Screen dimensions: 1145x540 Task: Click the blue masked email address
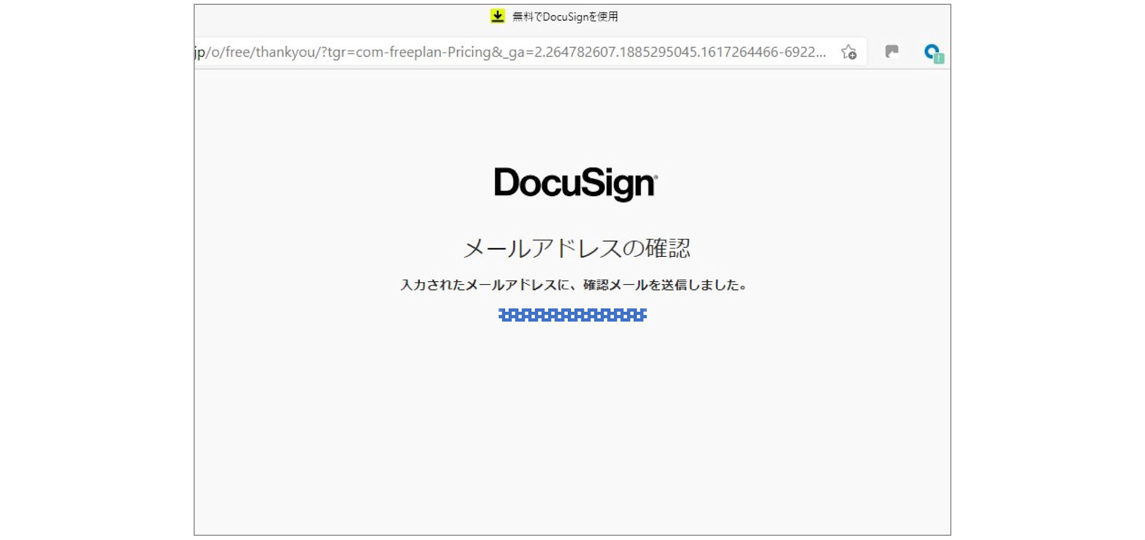[572, 315]
